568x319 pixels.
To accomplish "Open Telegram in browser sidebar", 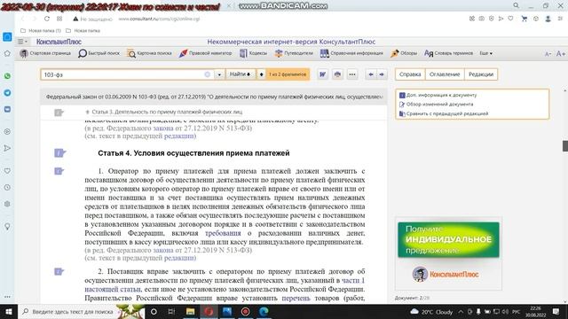I will click(7, 92).
